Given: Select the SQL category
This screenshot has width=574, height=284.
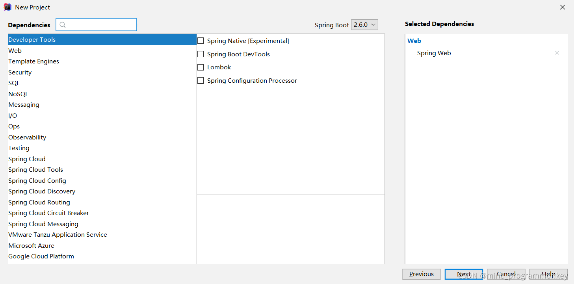Looking at the screenshot, I should tap(102, 83).
